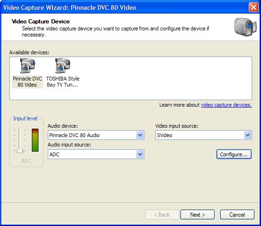Click the Input level slider track top
The width and height of the screenshot is (261, 226).
click(19, 129)
